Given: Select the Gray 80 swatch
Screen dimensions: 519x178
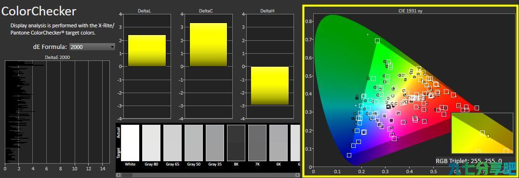Looking at the screenshot, I should point(151,142).
